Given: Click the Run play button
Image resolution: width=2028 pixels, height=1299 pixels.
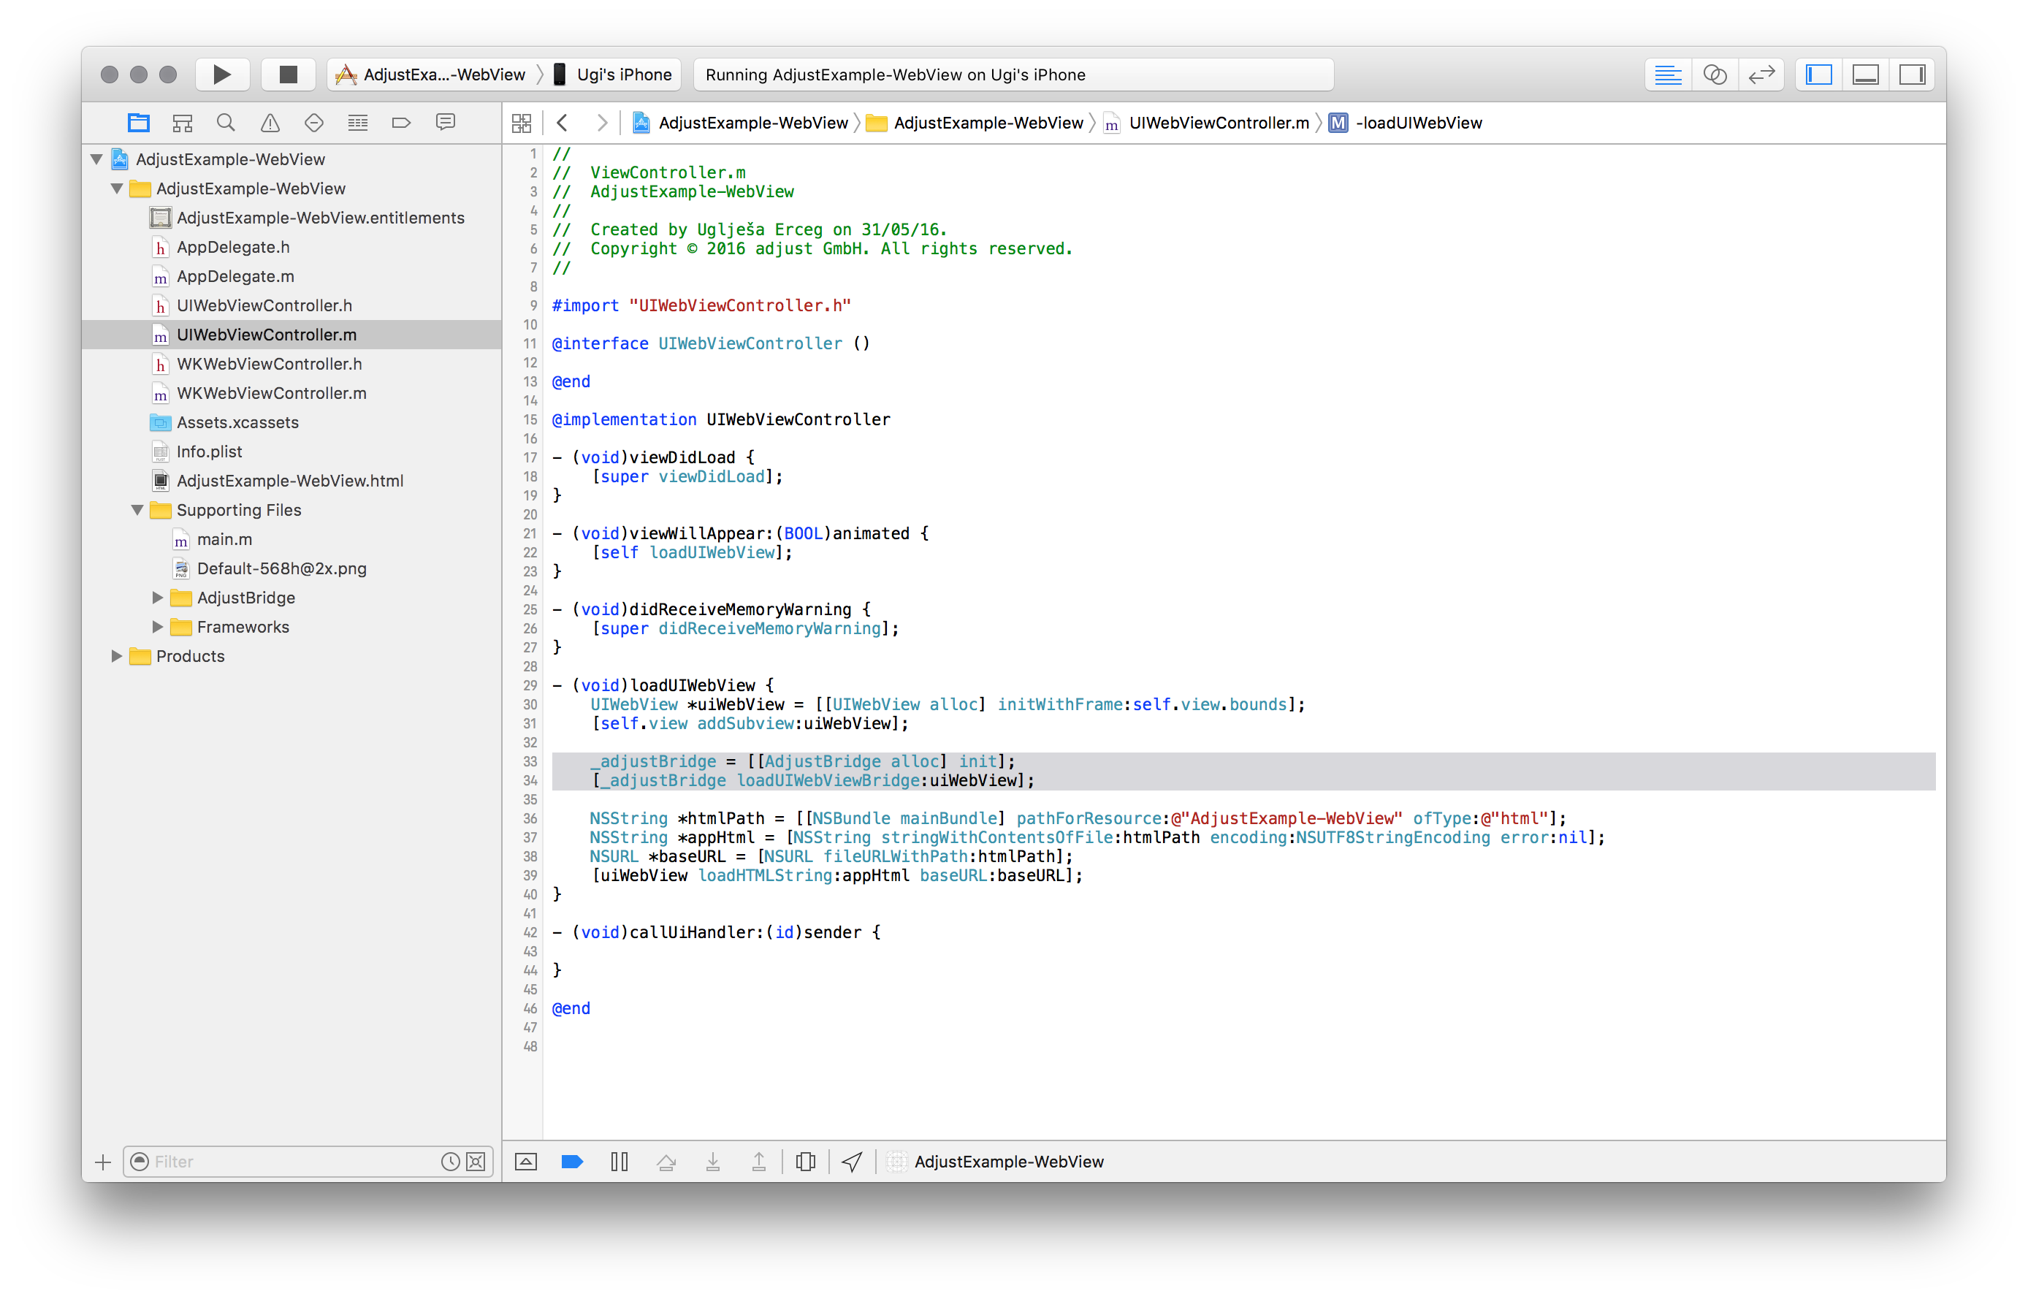Looking at the screenshot, I should 222,75.
